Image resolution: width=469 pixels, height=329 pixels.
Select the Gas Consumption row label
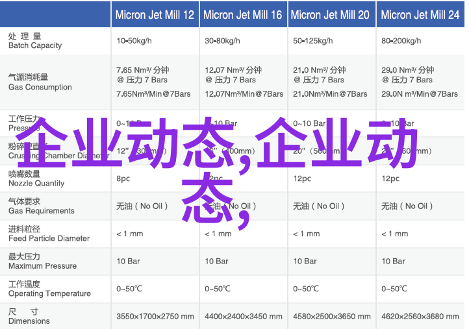pos(40,82)
